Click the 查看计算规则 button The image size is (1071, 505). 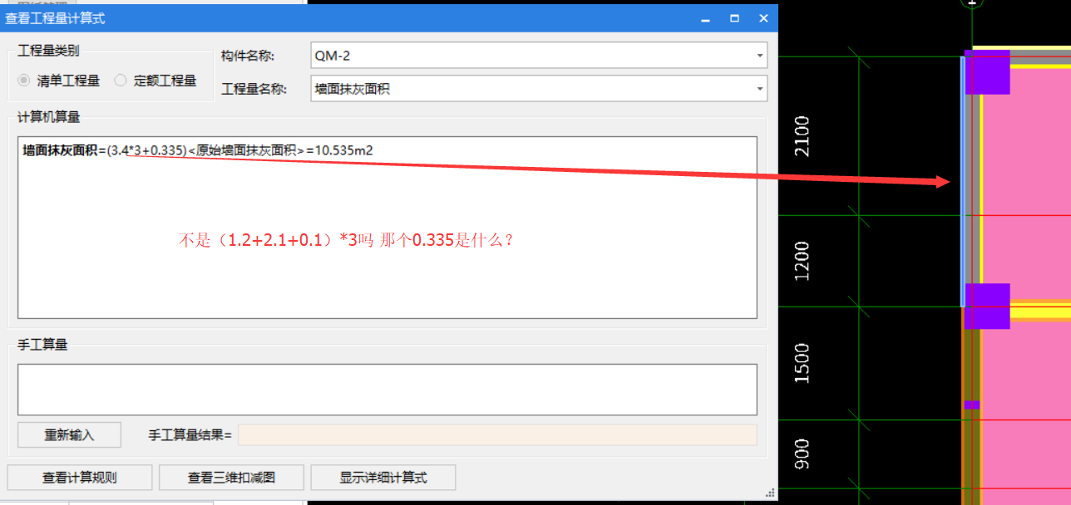[80, 478]
